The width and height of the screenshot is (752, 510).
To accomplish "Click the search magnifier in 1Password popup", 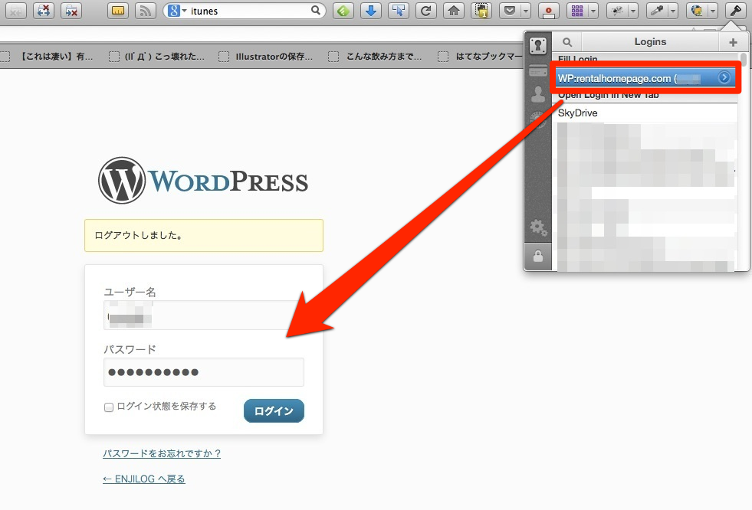I will click(567, 42).
